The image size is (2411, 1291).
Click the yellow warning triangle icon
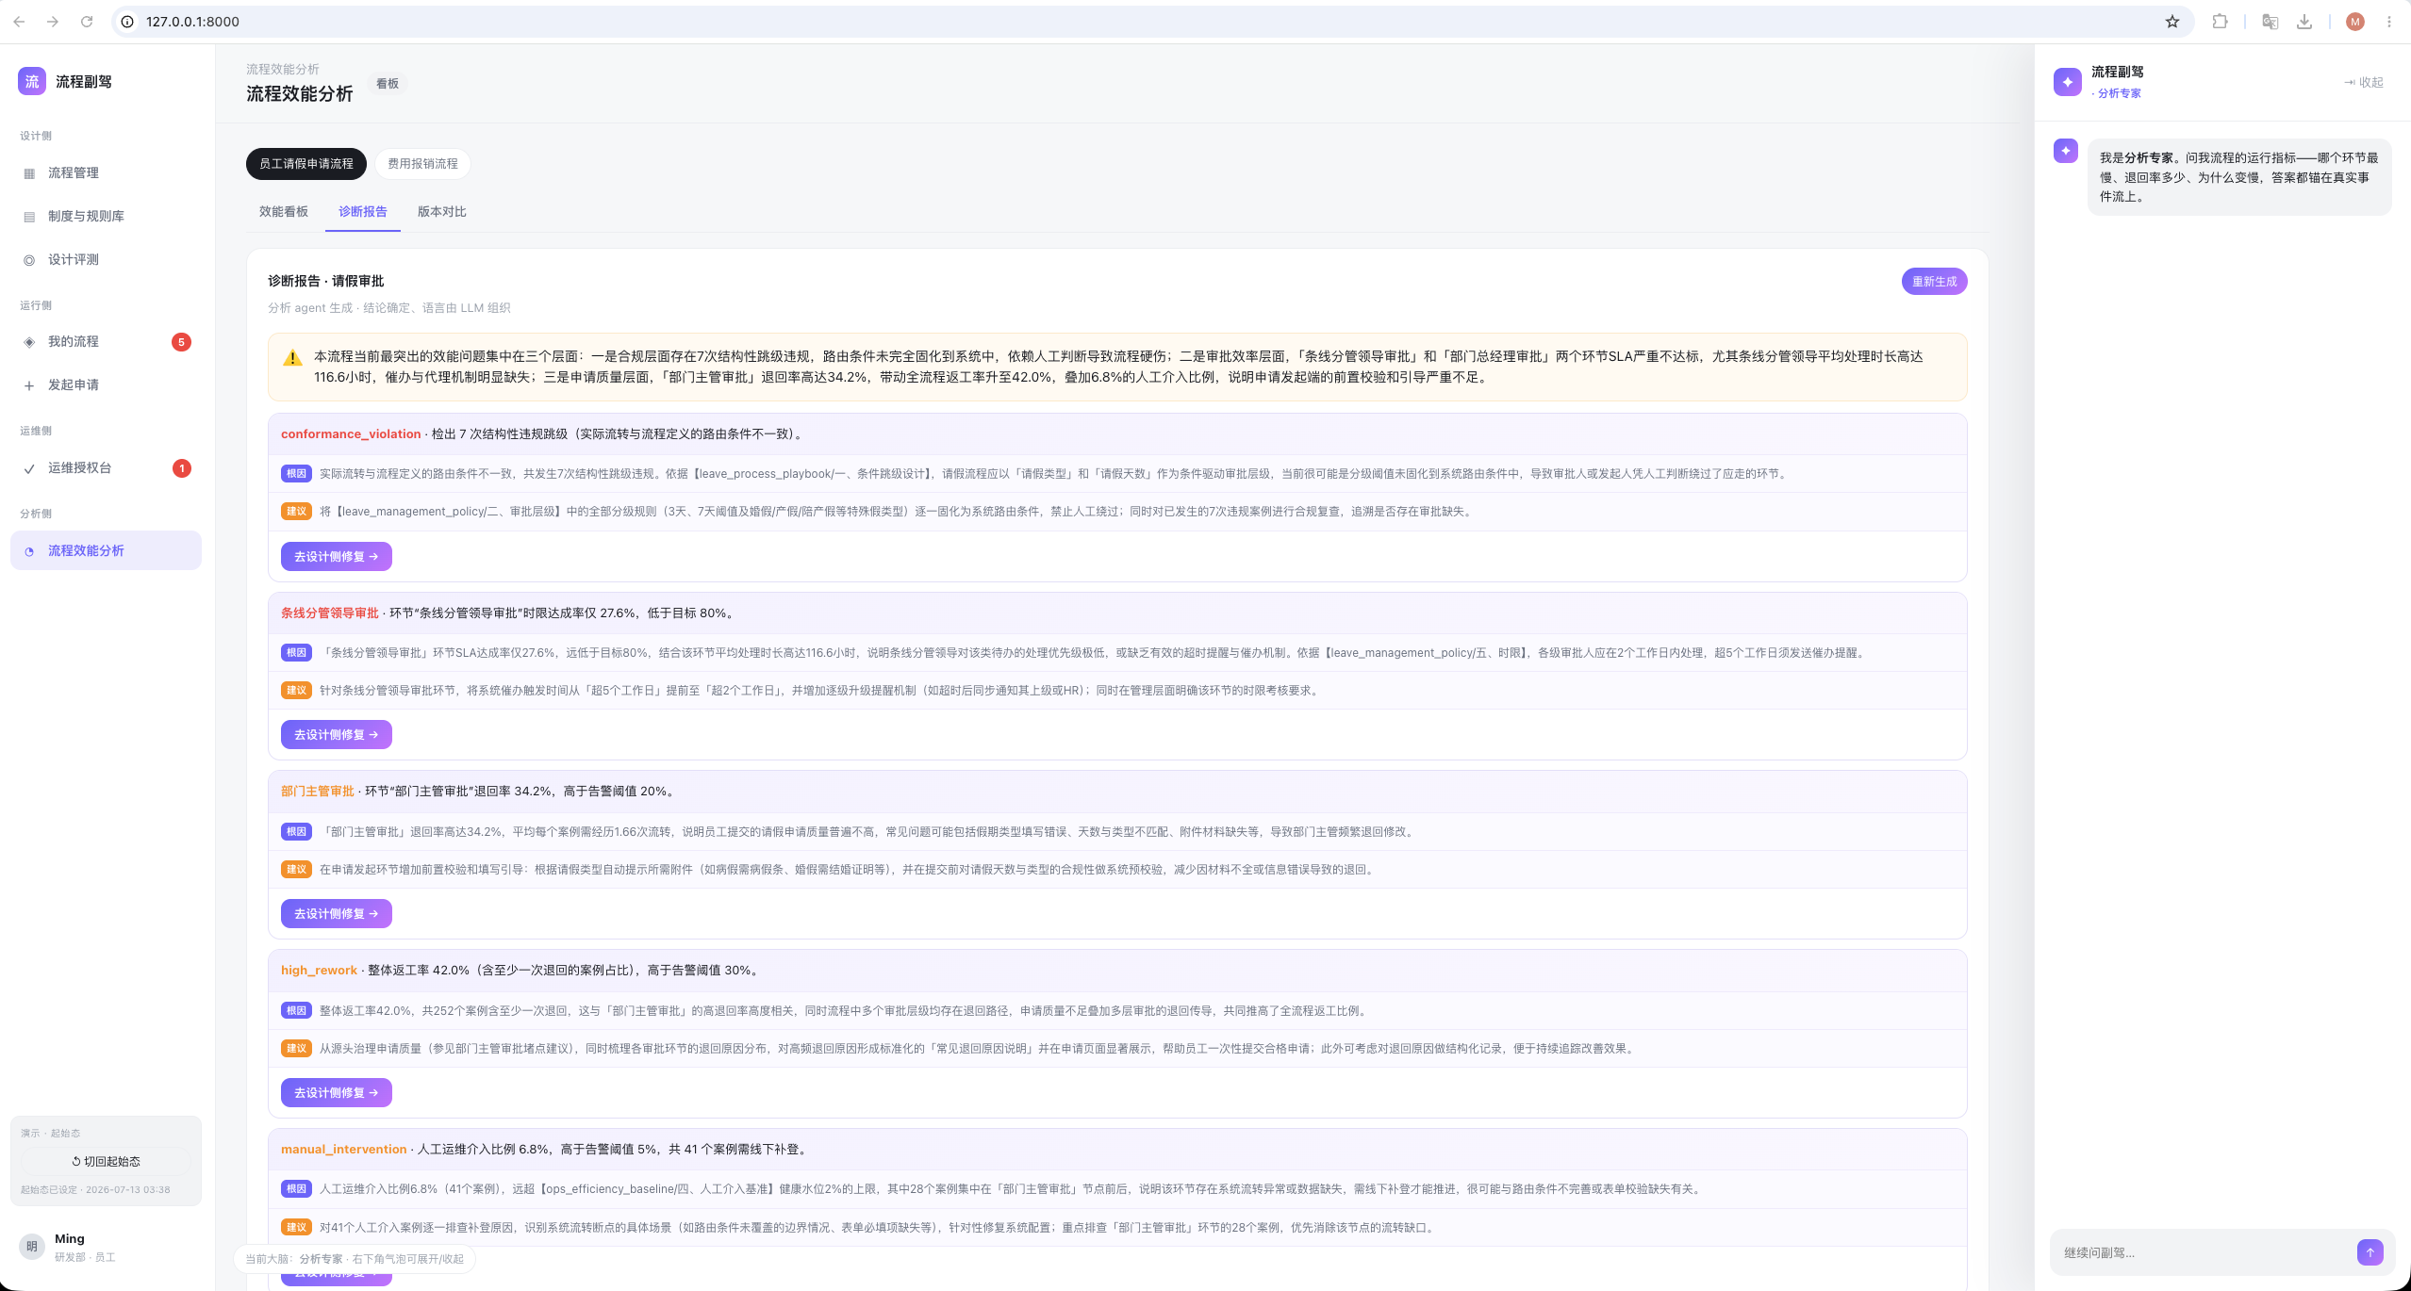[292, 358]
